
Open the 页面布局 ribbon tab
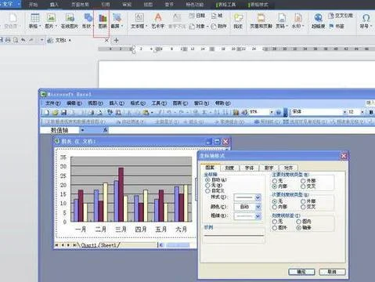pyautogui.click(x=80, y=5)
